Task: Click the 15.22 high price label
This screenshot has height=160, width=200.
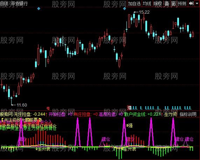Action: click(144, 12)
